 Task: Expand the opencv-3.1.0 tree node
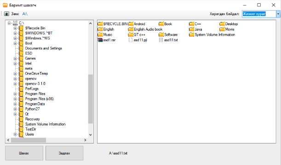tap(15, 84)
